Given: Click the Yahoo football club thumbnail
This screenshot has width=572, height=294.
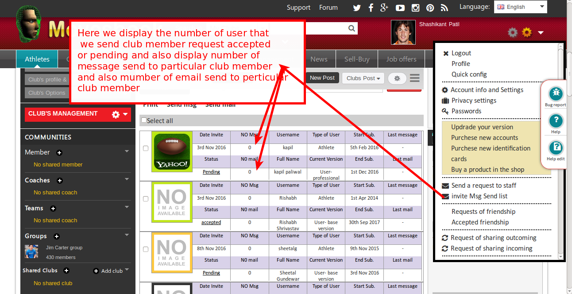Looking at the screenshot, I should click(172, 152).
